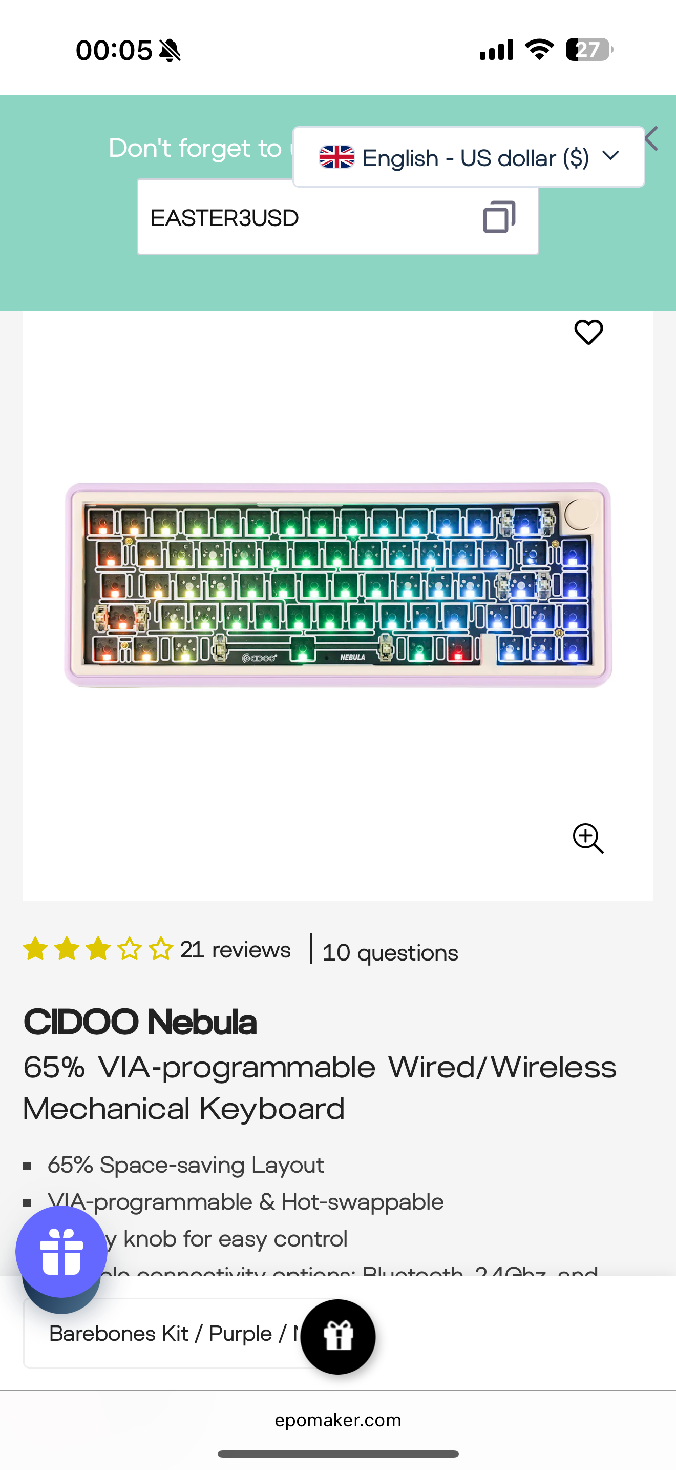Tap the epomaker.com address bar
Viewport: 676px width, 1470px height.
tap(338, 1420)
